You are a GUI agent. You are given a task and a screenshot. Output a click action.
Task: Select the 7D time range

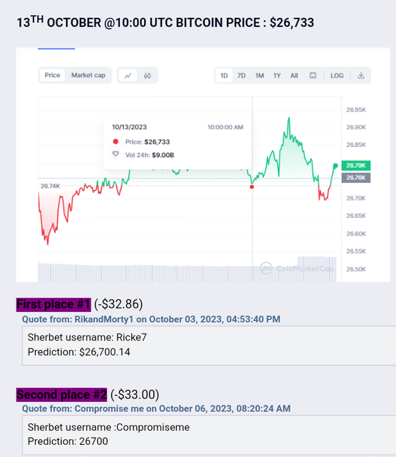(x=241, y=76)
